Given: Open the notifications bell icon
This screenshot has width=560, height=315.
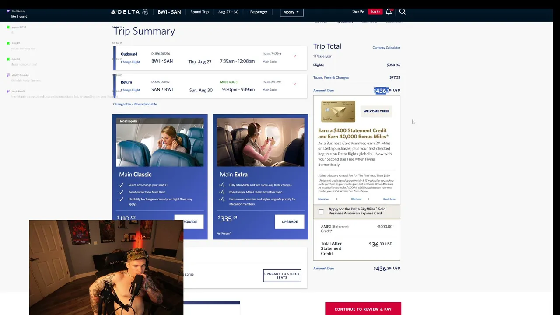Looking at the screenshot, I should pyautogui.click(x=388, y=11).
